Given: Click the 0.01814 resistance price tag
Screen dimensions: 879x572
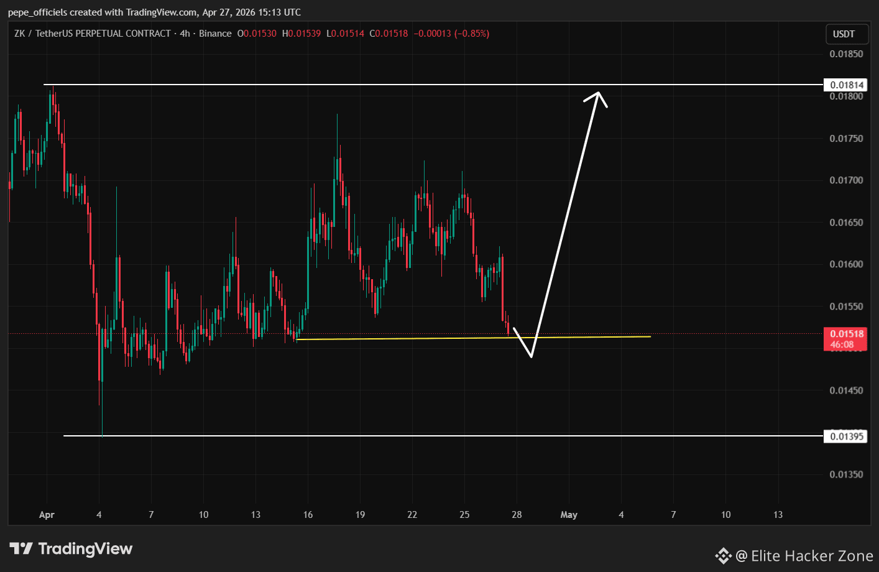Looking at the screenshot, I should pyautogui.click(x=847, y=85).
